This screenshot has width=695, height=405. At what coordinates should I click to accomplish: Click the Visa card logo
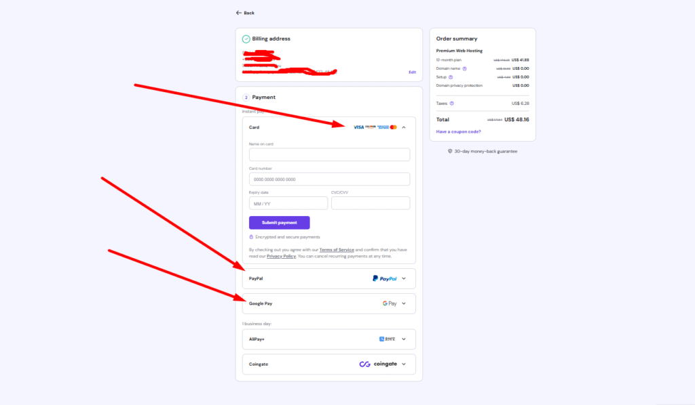[358, 127]
